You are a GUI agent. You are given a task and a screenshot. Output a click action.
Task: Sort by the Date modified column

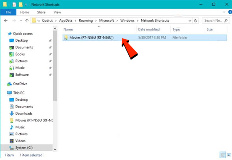[149, 29]
